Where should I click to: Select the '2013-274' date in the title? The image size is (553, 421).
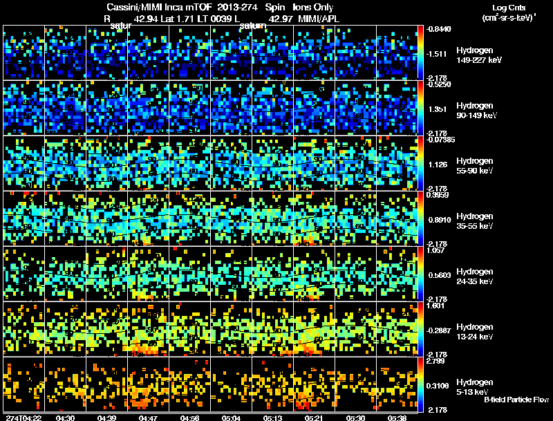tap(237, 7)
